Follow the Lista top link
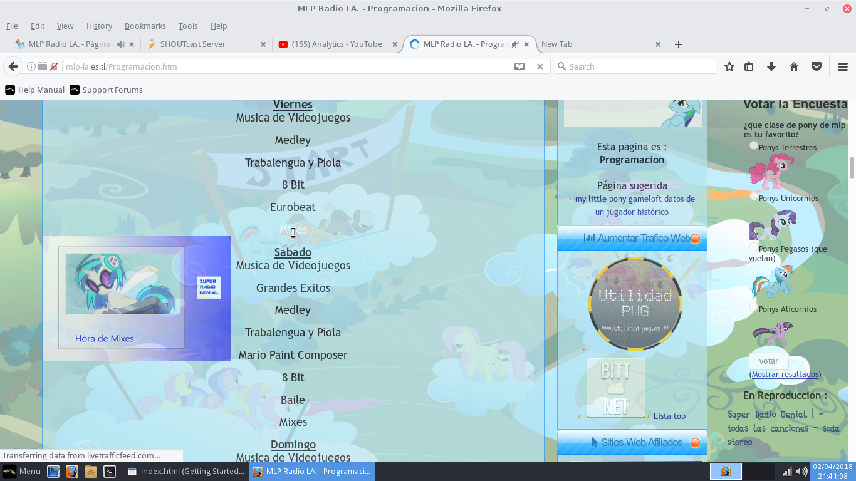Screen dimensions: 856x481 669,416
